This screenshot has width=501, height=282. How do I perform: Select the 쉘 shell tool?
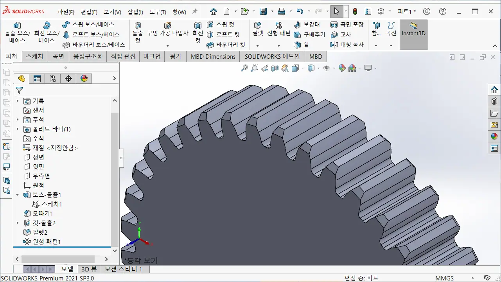click(x=302, y=45)
